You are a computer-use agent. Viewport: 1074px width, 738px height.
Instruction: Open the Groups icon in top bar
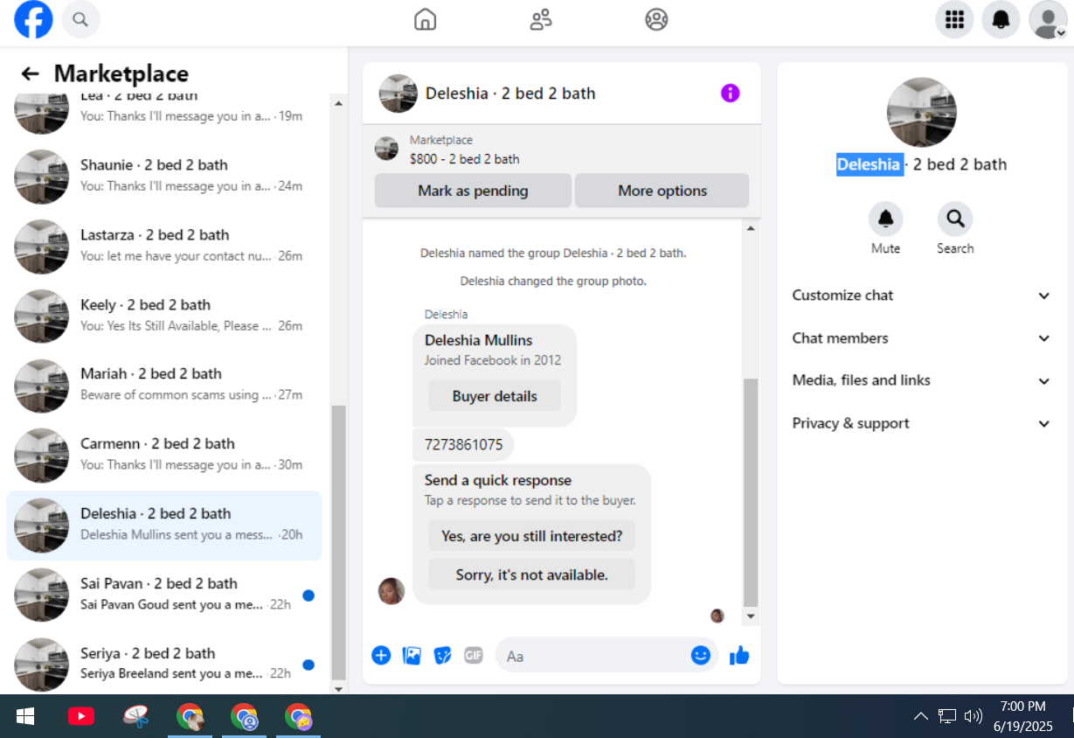(656, 19)
